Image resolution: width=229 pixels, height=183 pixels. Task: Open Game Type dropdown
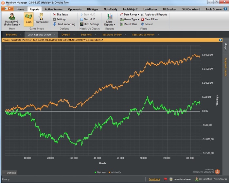coord(130,19)
